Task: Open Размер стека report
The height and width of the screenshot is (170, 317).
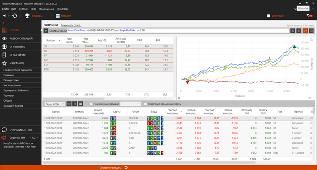Action: tap(11, 80)
